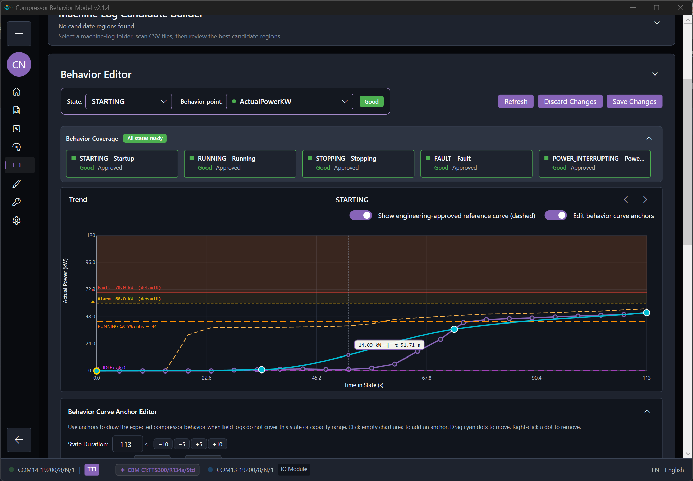Open the EN - English language selector
This screenshot has width=693, height=481.
coord(667,470)
